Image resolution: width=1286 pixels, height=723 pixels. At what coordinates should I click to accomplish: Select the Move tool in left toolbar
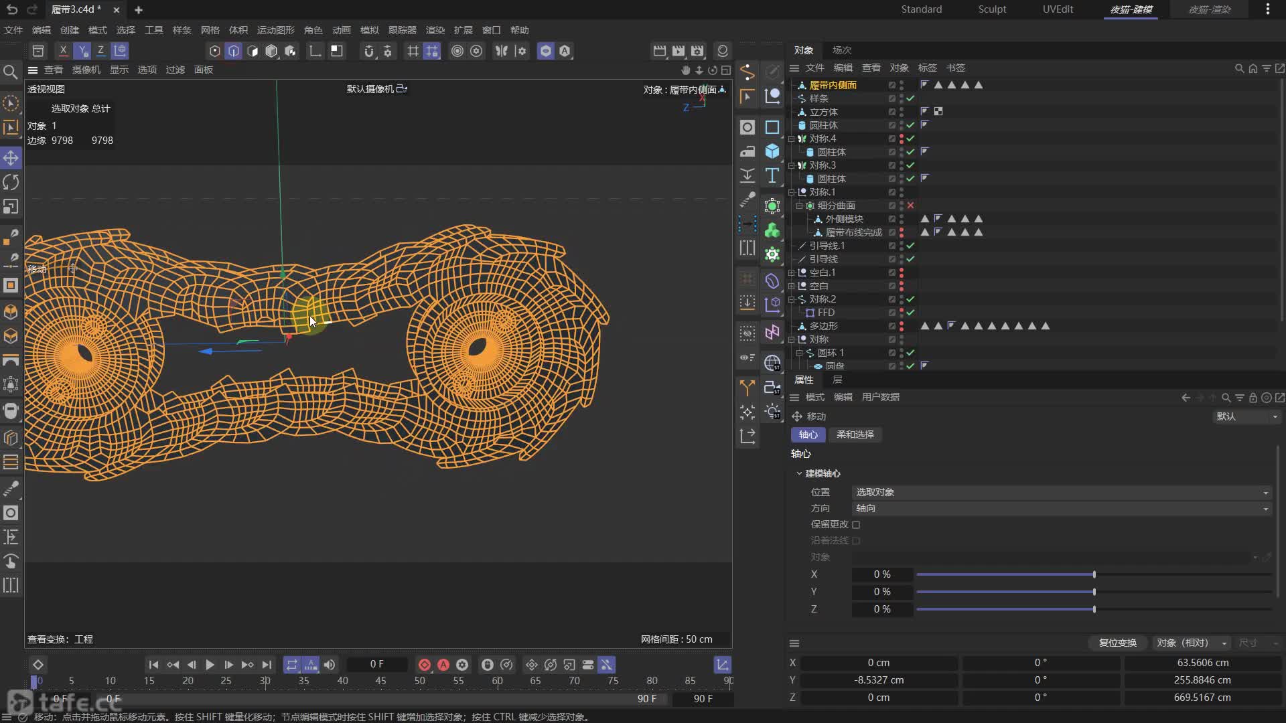[11, 158]
